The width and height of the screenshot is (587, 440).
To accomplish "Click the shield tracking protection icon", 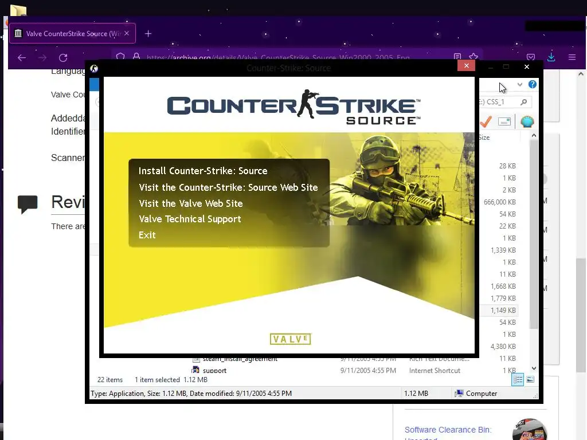I will (x=120, y=56).
